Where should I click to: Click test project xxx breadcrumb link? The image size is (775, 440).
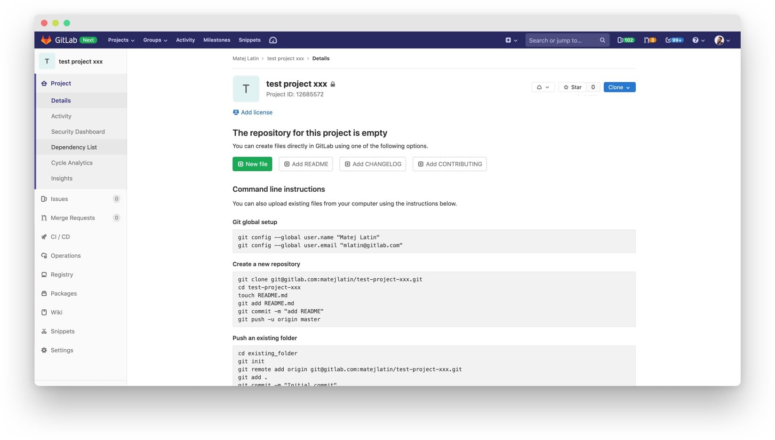click(x=286, y=58)
